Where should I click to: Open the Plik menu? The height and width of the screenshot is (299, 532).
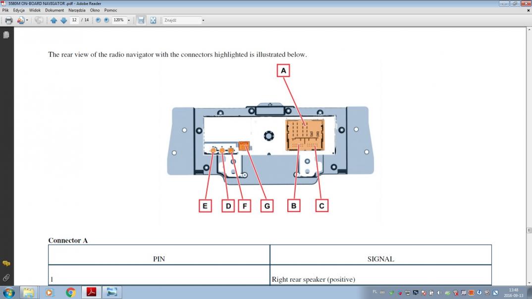coord(5,10)
